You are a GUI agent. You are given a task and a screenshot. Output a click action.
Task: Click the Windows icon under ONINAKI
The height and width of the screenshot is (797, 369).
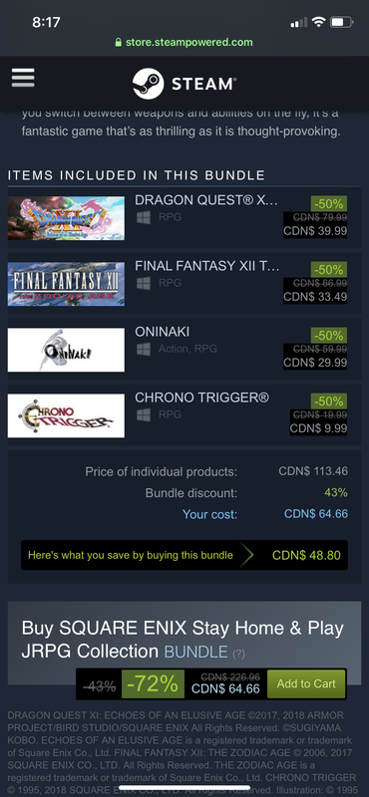(x=144, y=349)
